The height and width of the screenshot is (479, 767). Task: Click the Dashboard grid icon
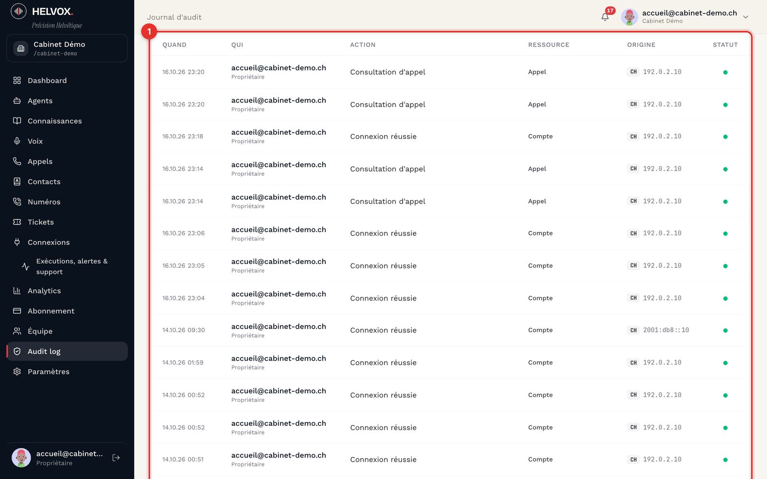17,80
